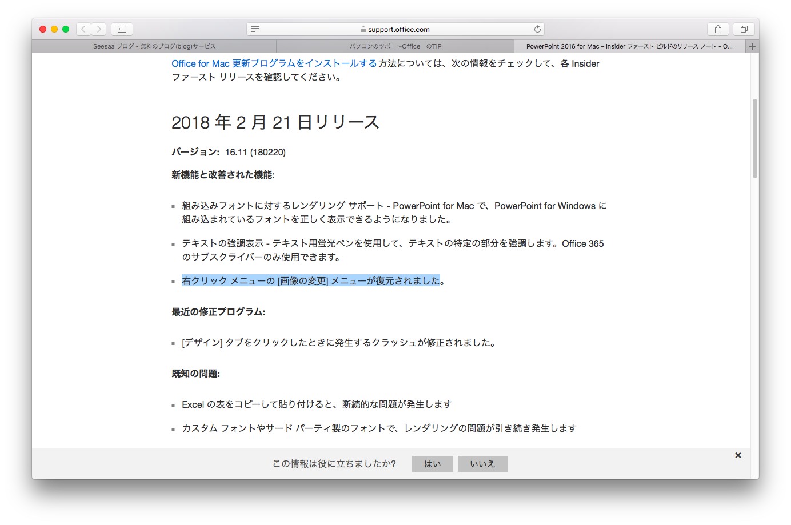Open Office for Mac 更新プログラム link
The height and width of the screenshot is (525, 791).
(274, 63)
